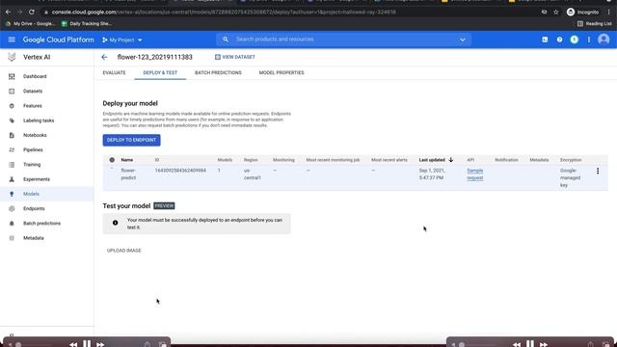Click the Name column header

[126, 160]
